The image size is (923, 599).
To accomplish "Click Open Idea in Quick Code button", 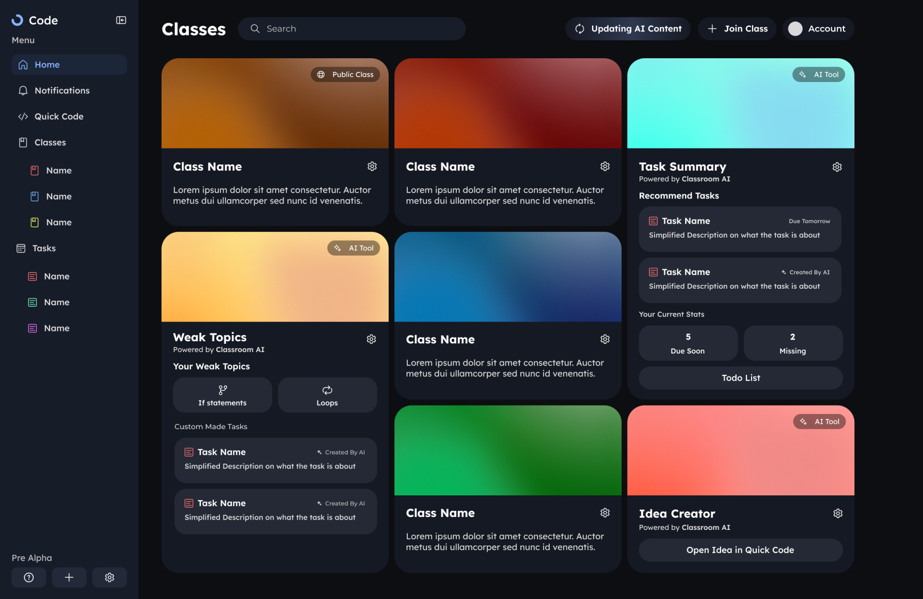I will [x=740, y=550].
